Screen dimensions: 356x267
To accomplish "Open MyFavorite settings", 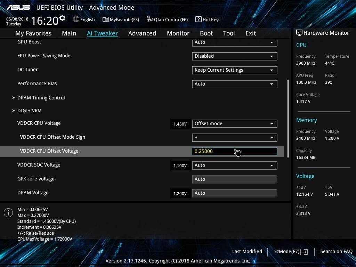I will tap(121, 19).
